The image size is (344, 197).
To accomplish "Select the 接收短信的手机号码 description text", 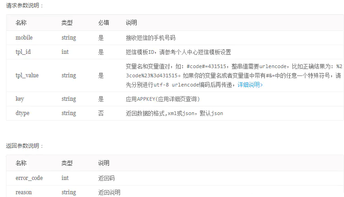I will click(x=150, y=38).
